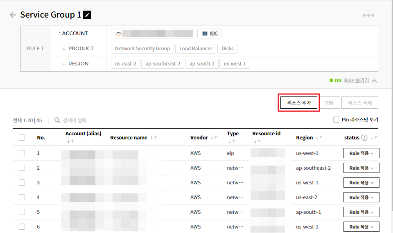Tick the checkbox for row No. 4

22,197
